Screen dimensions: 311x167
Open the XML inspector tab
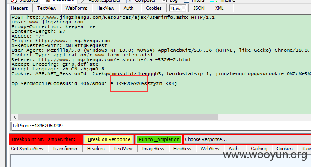point(220,9)
